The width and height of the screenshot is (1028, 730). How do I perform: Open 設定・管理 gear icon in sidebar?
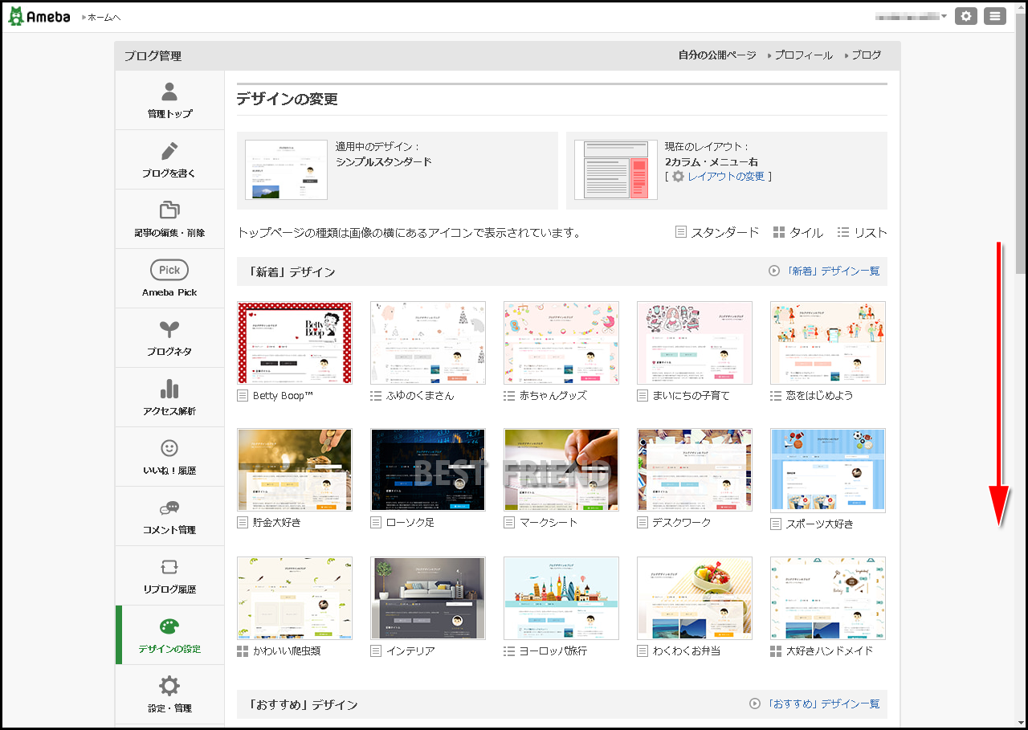[x=169, y=686]
